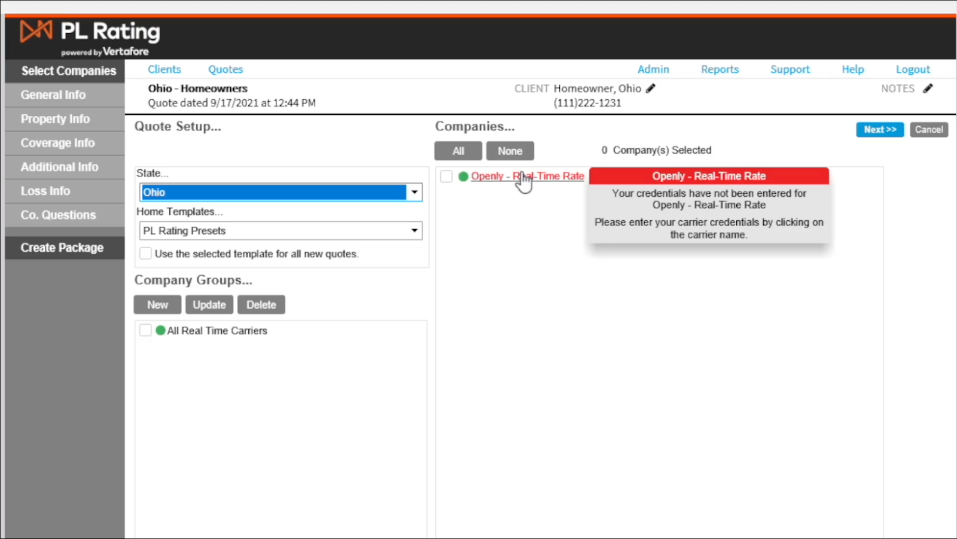Click the All Real Time Carriers label

click(x=217, y=330)
